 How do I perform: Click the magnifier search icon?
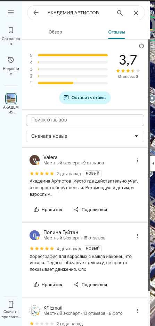point(120,13)
